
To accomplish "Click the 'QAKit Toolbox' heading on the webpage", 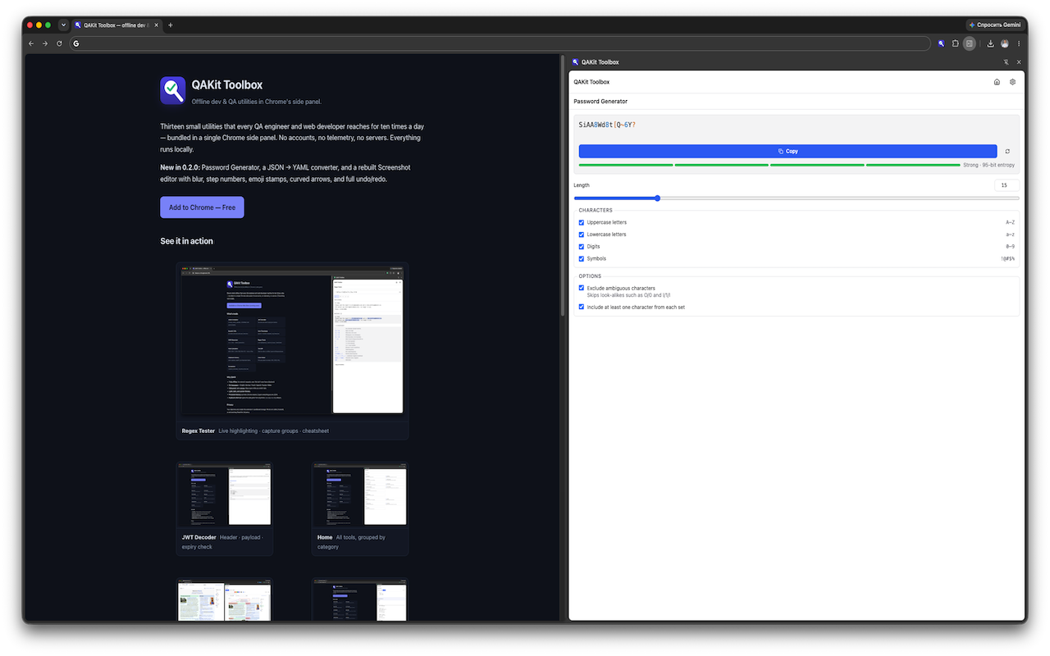I will coord(227,84).
